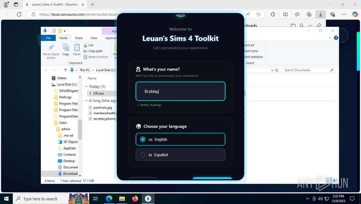Viewport: 361px width, 204px height.
Task: Open quick access toolbar customize dropdown
Action: [65, 31]
